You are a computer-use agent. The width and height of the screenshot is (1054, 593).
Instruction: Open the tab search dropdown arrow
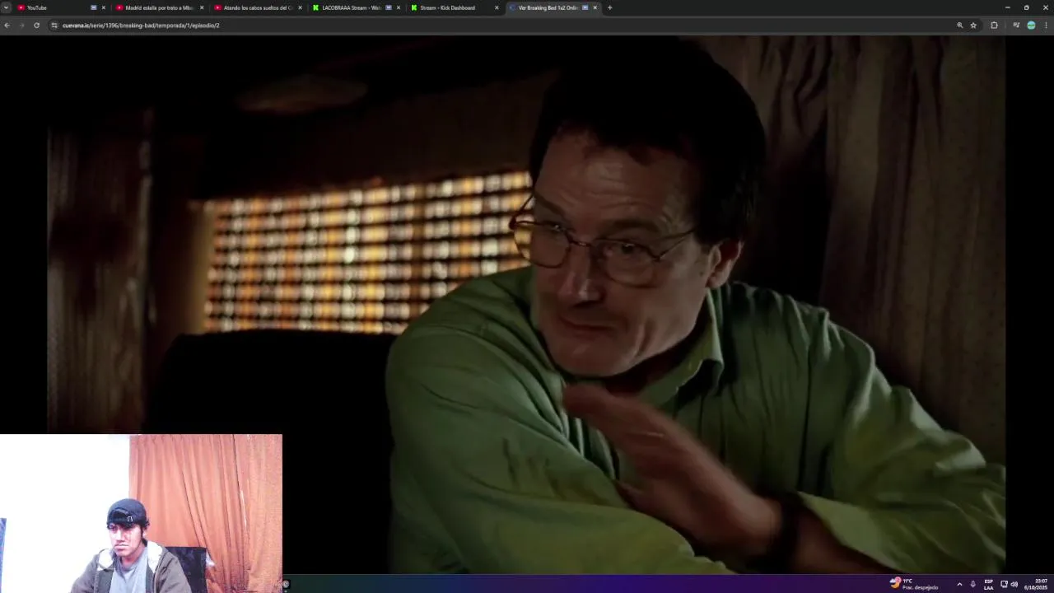pos(6,7)
